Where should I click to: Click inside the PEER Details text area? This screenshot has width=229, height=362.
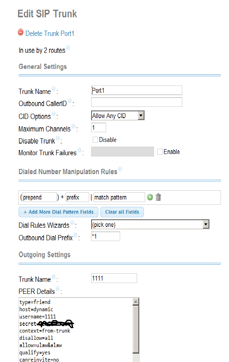76,330
